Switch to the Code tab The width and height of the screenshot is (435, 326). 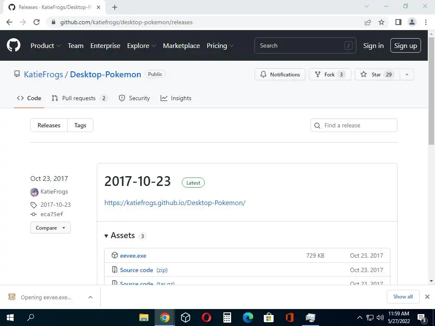(x=29, y=98)
